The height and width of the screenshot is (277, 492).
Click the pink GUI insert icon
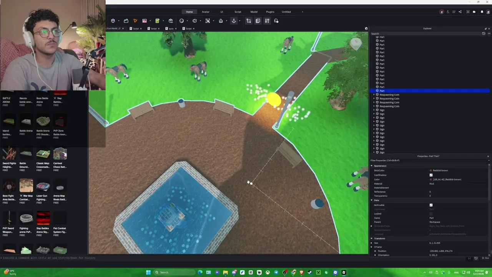[x=145, y=21]
